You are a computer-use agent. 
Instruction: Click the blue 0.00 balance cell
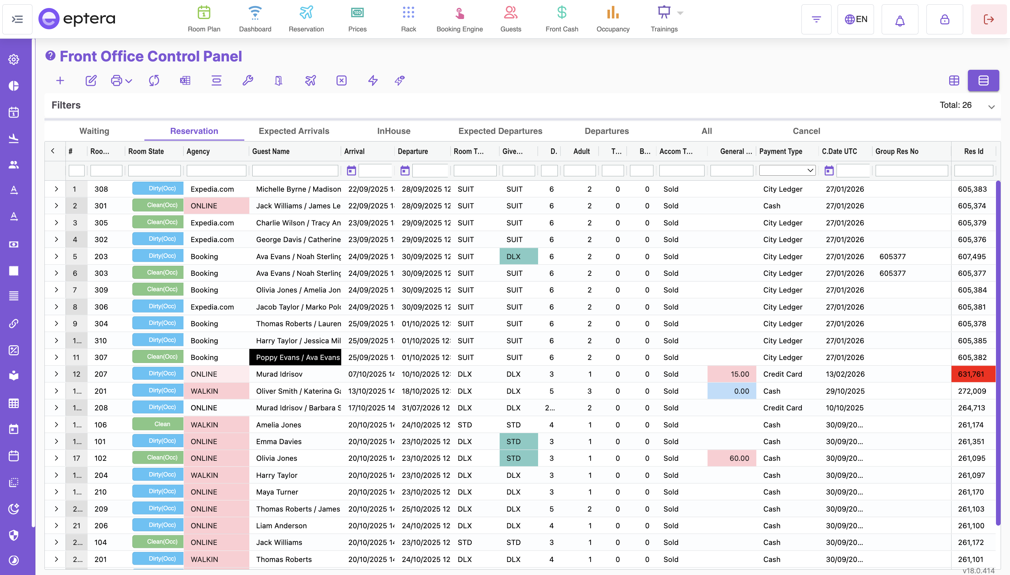pyautogui.click(x=731, y=391)
